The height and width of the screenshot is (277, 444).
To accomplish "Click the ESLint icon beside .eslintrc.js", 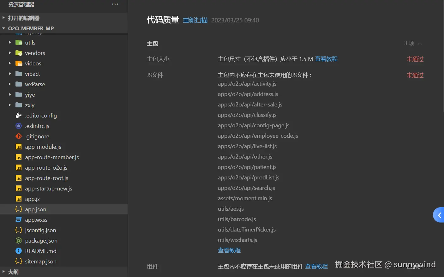I will (19, 126).
